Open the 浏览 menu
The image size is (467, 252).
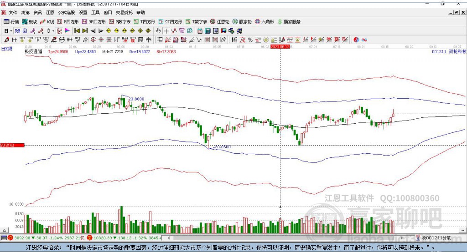(x=26, y=12)
